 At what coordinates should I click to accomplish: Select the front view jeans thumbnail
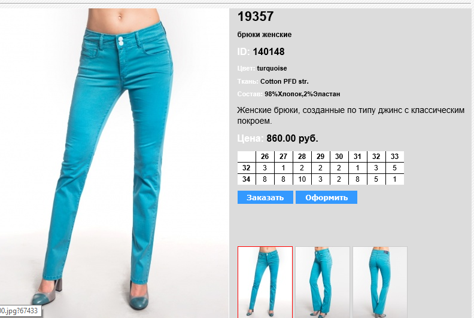coord(265,282)
